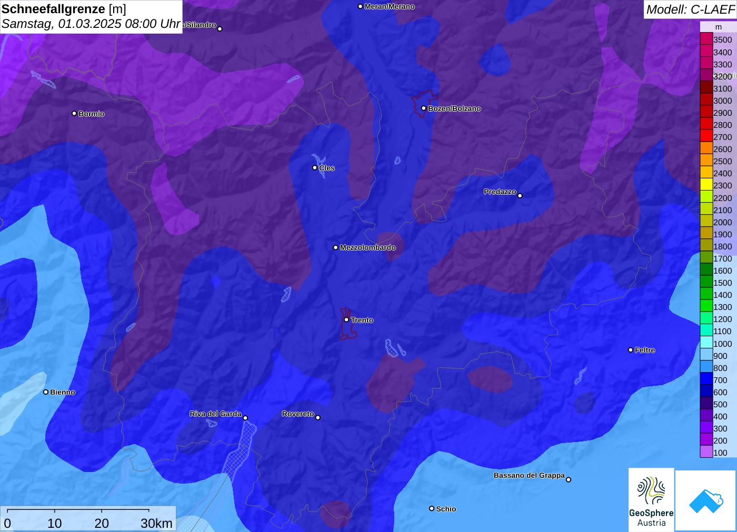Select the 1000 m cyan legend swatch
Image resolution: width=737 pixels, height=532 pixels.
point(706,343)
